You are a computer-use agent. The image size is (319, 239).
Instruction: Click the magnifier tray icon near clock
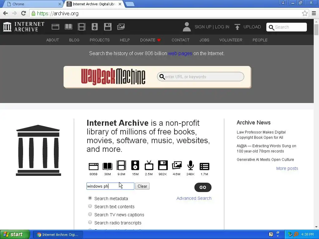296,234
